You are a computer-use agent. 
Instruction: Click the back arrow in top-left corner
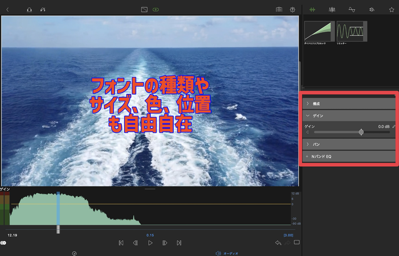tap(7, 10)
